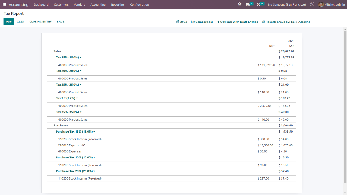
Task: Click the SAVE button
Action: pyautogui.click(x=61, y=22)
